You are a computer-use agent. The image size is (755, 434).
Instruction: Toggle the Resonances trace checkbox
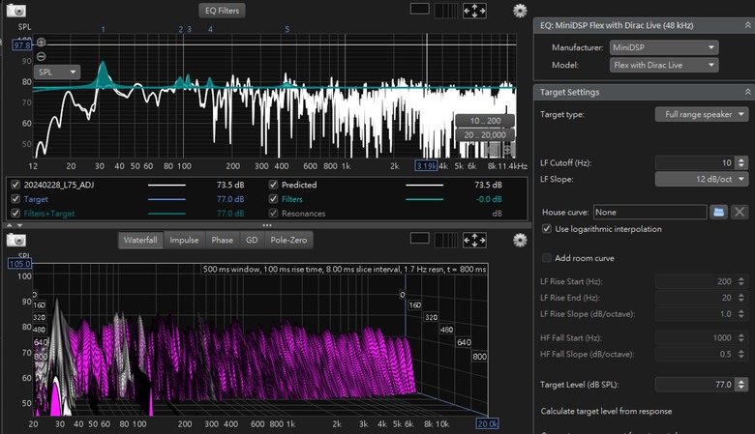(274, 213)
